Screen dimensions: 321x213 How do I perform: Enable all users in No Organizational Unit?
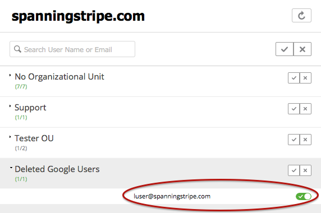click(x=294, y=78)
